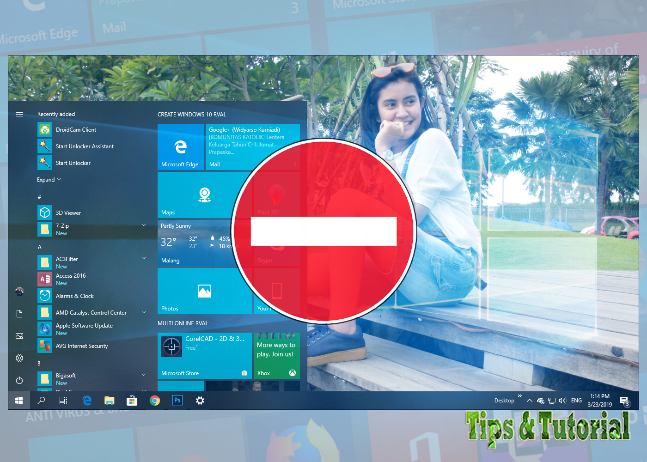The image size is (647, 462).
Task: Open the Xbox tile
Action: (277, 356)
